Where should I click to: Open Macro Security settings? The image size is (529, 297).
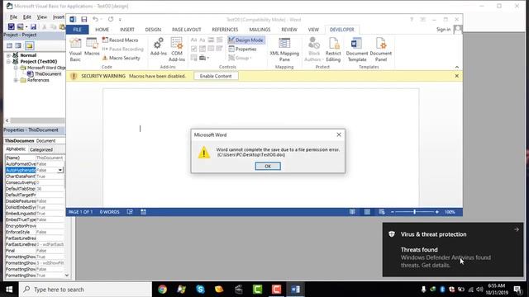click(121, 58)
